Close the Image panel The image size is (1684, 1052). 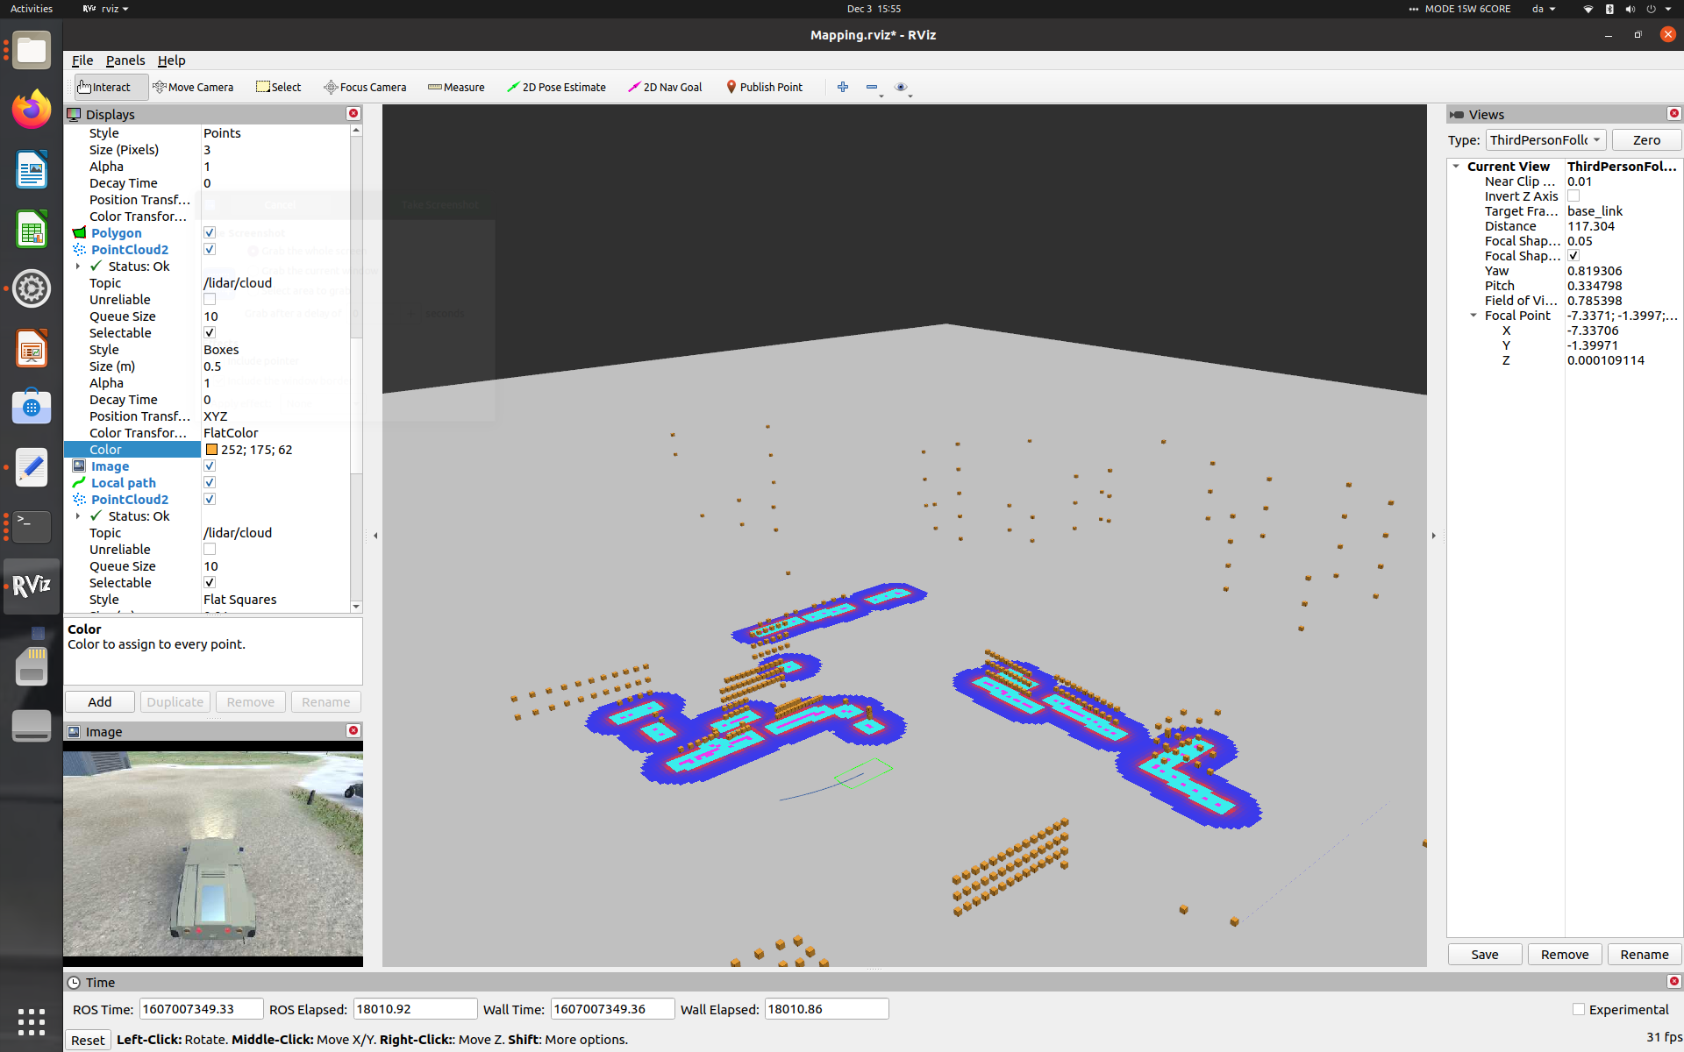tap(353, 731)
